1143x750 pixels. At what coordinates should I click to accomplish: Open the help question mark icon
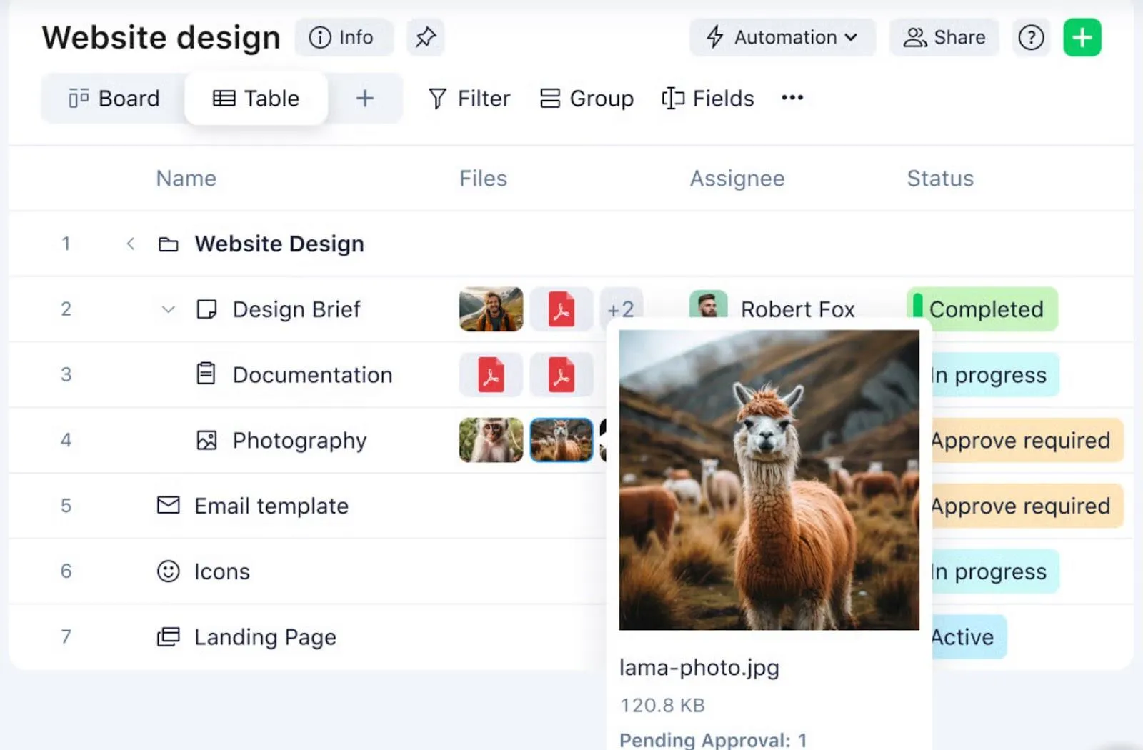click(x=1031, y=37)
